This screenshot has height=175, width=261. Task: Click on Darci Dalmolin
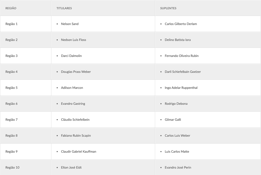tap(71, 56)
